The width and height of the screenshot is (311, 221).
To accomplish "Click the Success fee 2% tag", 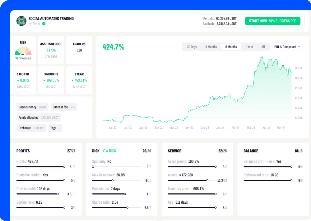I will pyautogui.click(x=63, y=107).
